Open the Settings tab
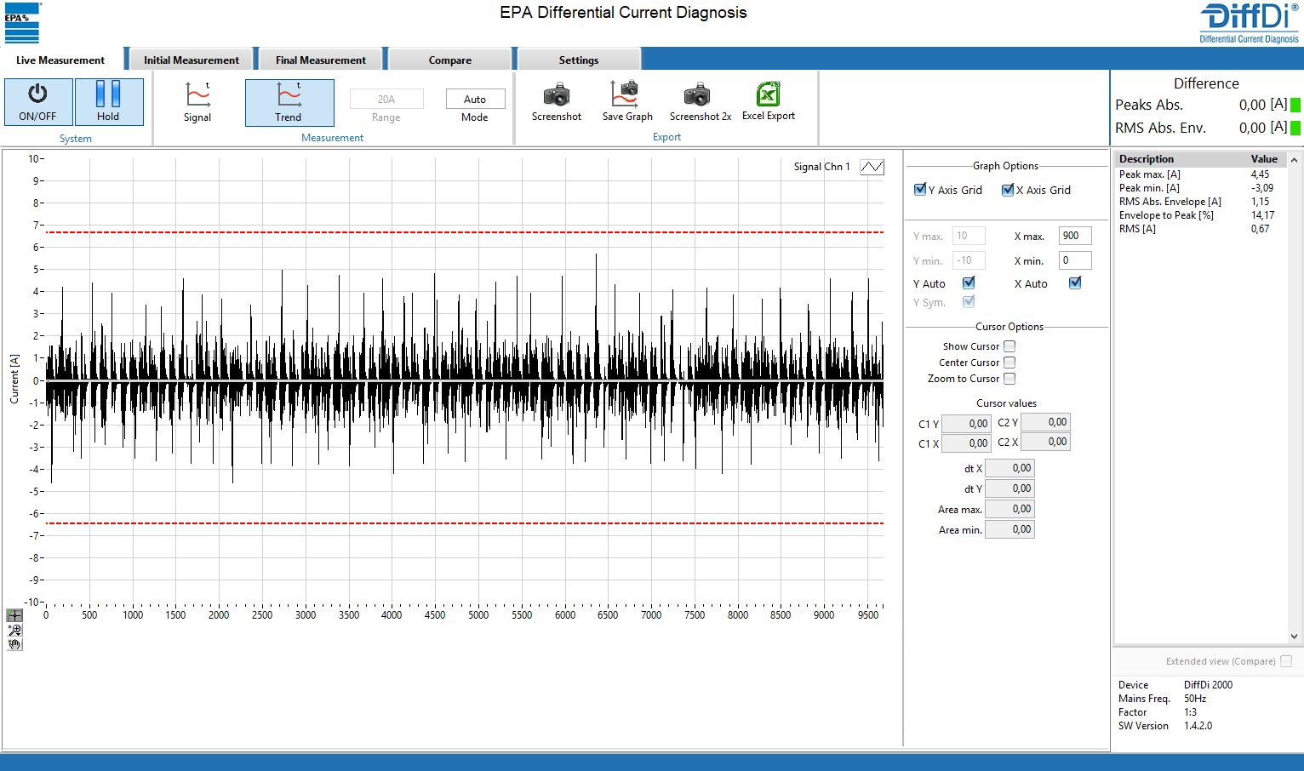Viewport: 1304px width, 771px height. pyautogui.click(x=579, y=60)
